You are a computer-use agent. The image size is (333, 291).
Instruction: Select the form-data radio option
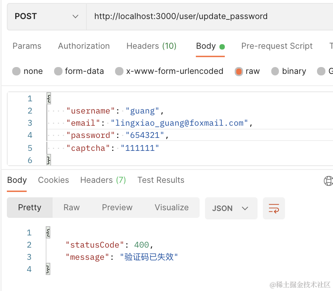[58, 71]
